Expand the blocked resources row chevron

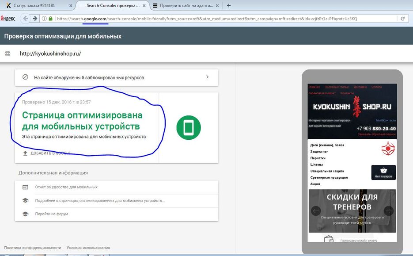[x=207, y=77]
